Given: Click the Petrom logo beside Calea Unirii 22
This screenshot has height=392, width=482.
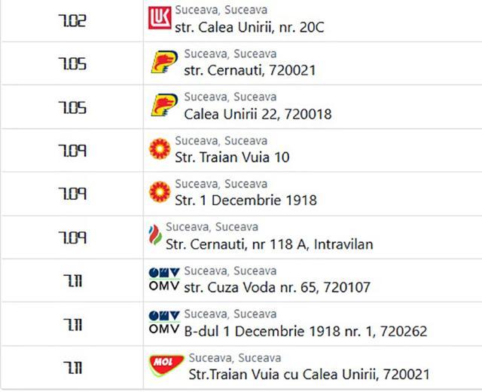Looking at the screenshot, I should click(164, 106).
